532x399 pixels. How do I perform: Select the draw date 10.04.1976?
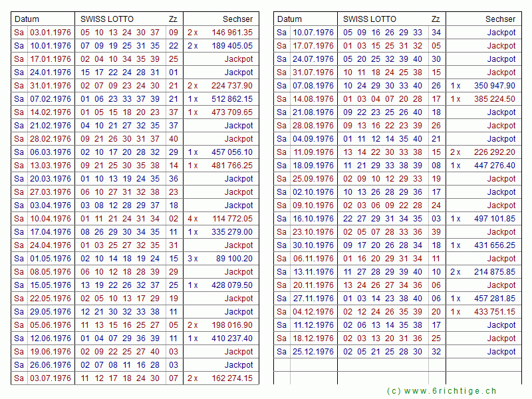[x=50, y=219]
